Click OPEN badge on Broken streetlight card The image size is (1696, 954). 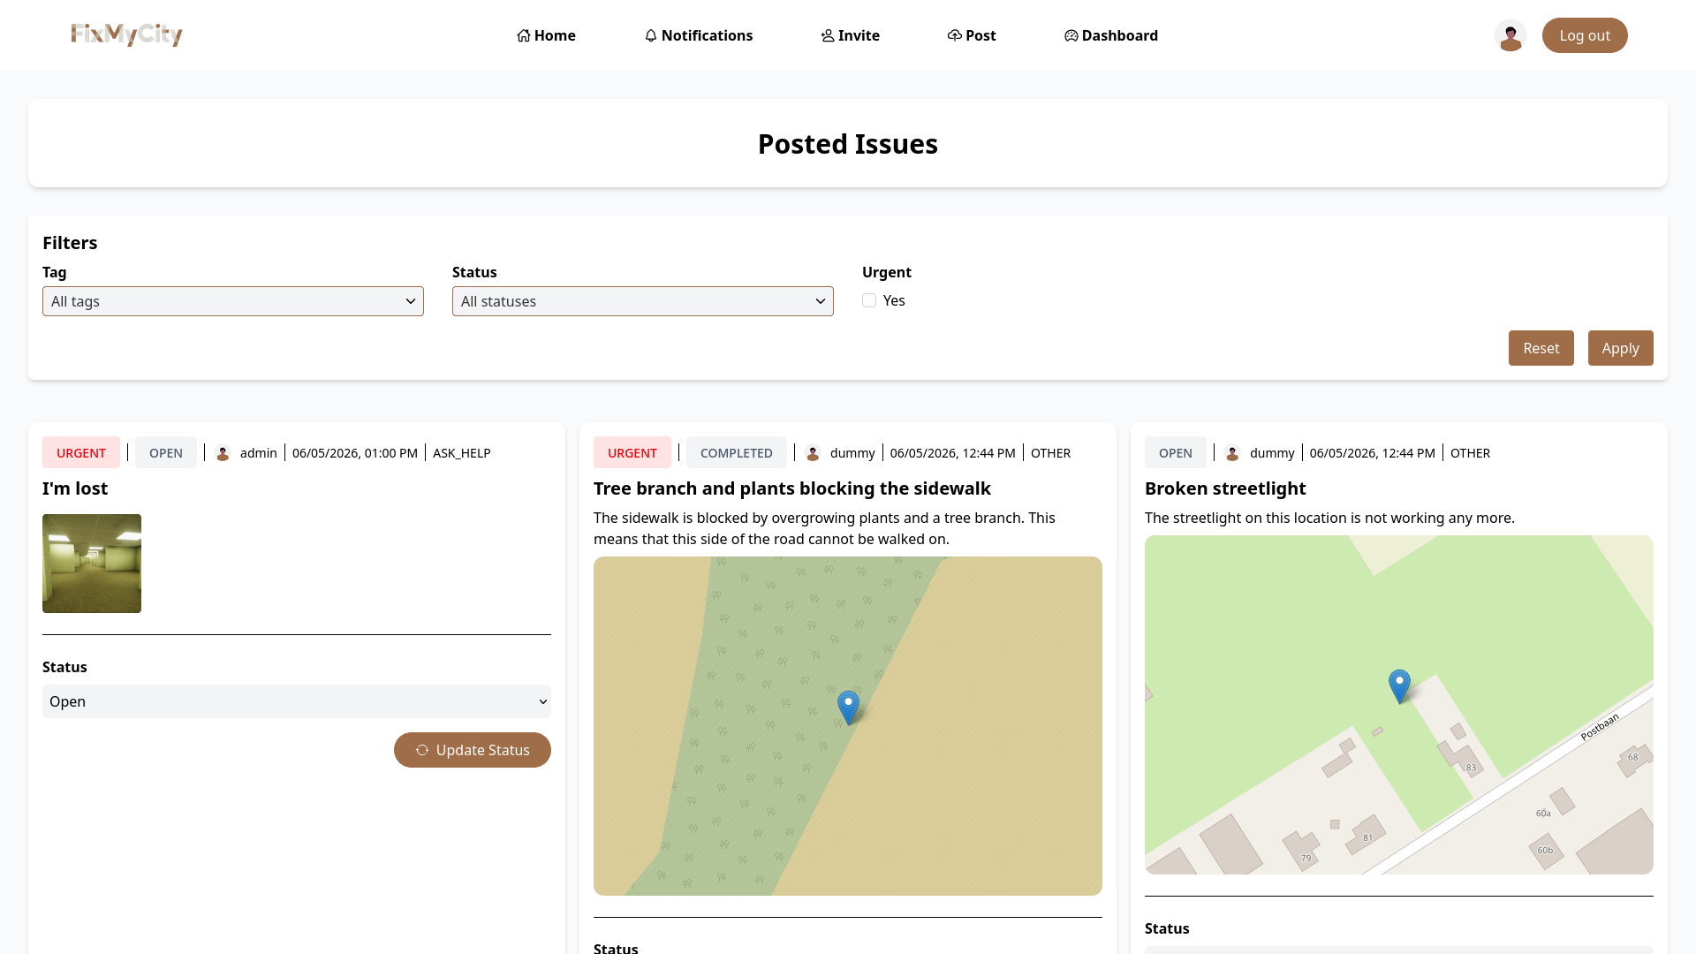click(1176, 453)
